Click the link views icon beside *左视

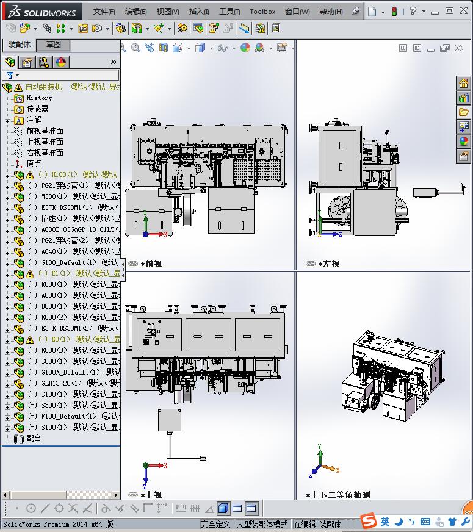click(x=311, y=264)
